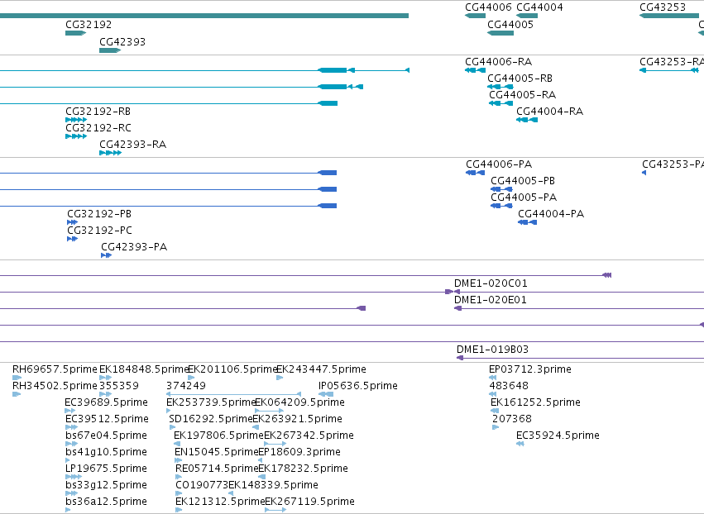Screen dimensions: 704x514
Task: Select the CG42393-RA transcript glyph
Action: pyautogui.click(x=110, y=153)
